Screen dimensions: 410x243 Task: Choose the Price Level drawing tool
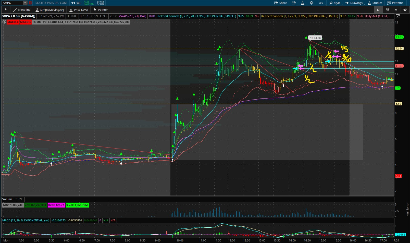79,10
